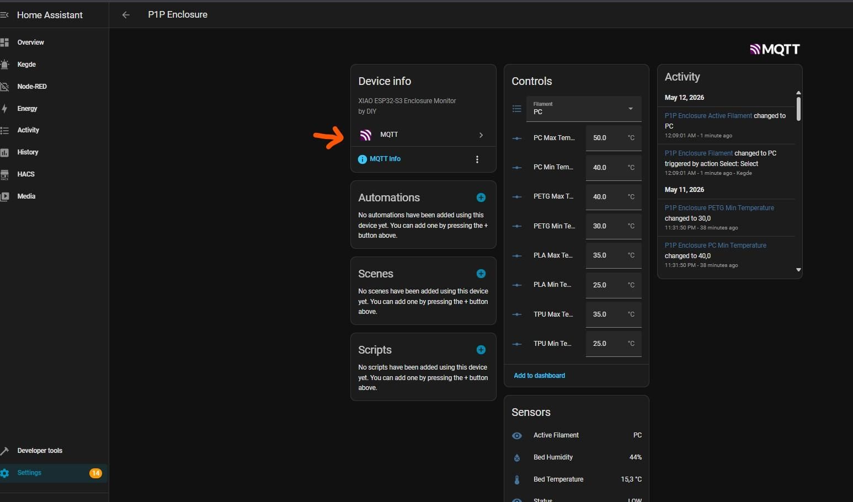
Task: Open the Bed Humidity sensor row
Action: (577, 457)
